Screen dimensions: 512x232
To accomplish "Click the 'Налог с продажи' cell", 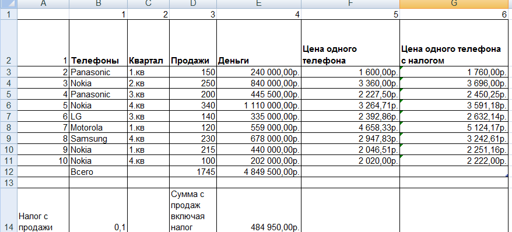I will pos(43,210).
